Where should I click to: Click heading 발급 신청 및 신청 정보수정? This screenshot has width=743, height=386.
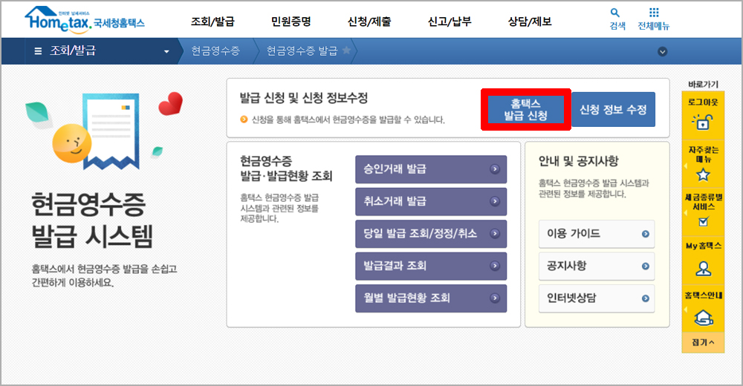tap(304, 99)
